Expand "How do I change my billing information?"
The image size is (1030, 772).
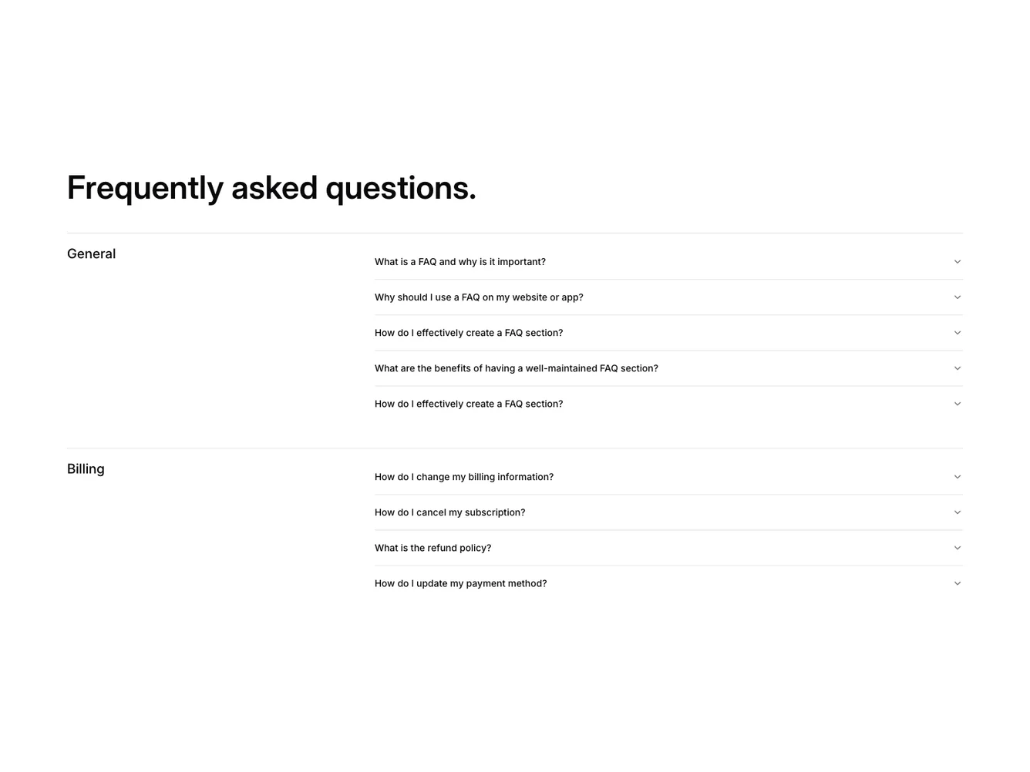pyautogui.click(x=464, y=477)
